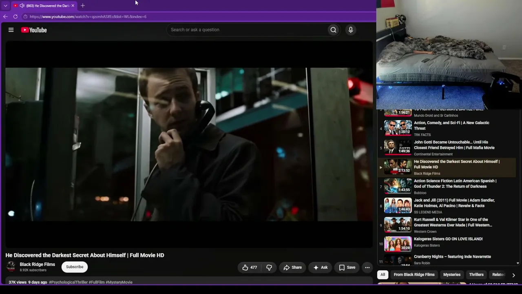Save video to a playlist
522x294 pixels.
pos(347,267)
